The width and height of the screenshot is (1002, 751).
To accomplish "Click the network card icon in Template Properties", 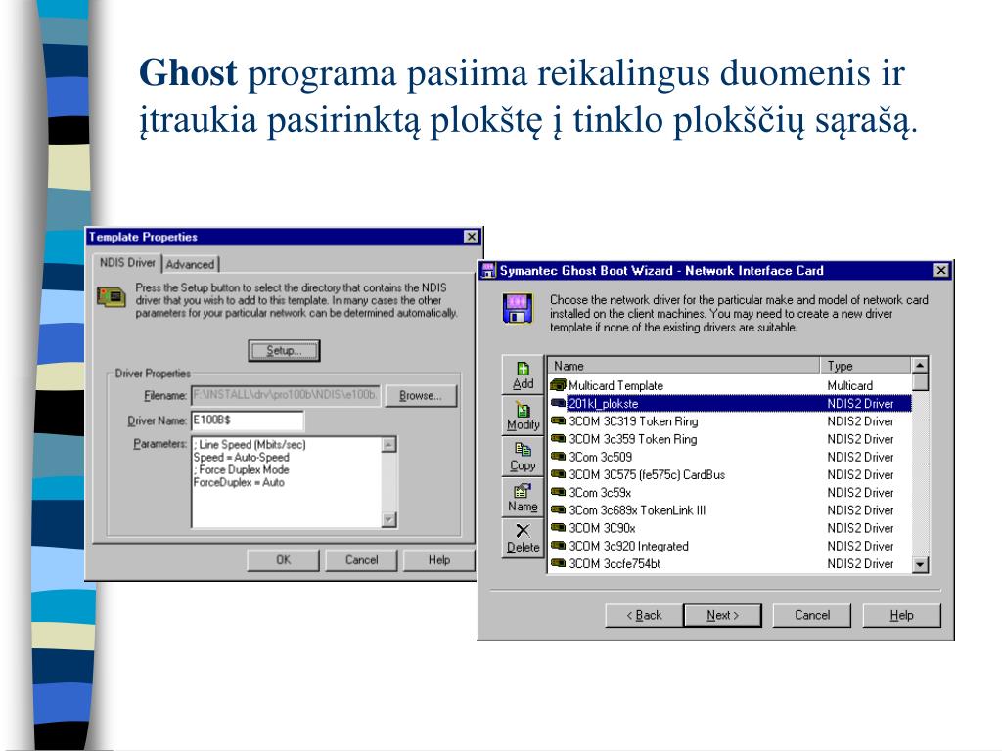I will (112, 297).
